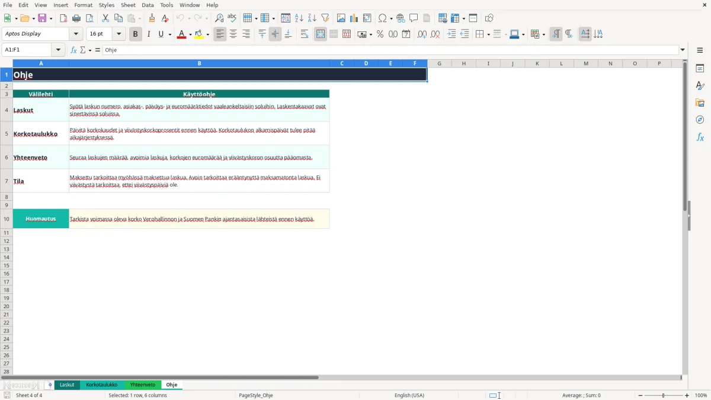711x400 pixels.
Task: Click the Function Wizard button
Action: click(x=74, y=50)
